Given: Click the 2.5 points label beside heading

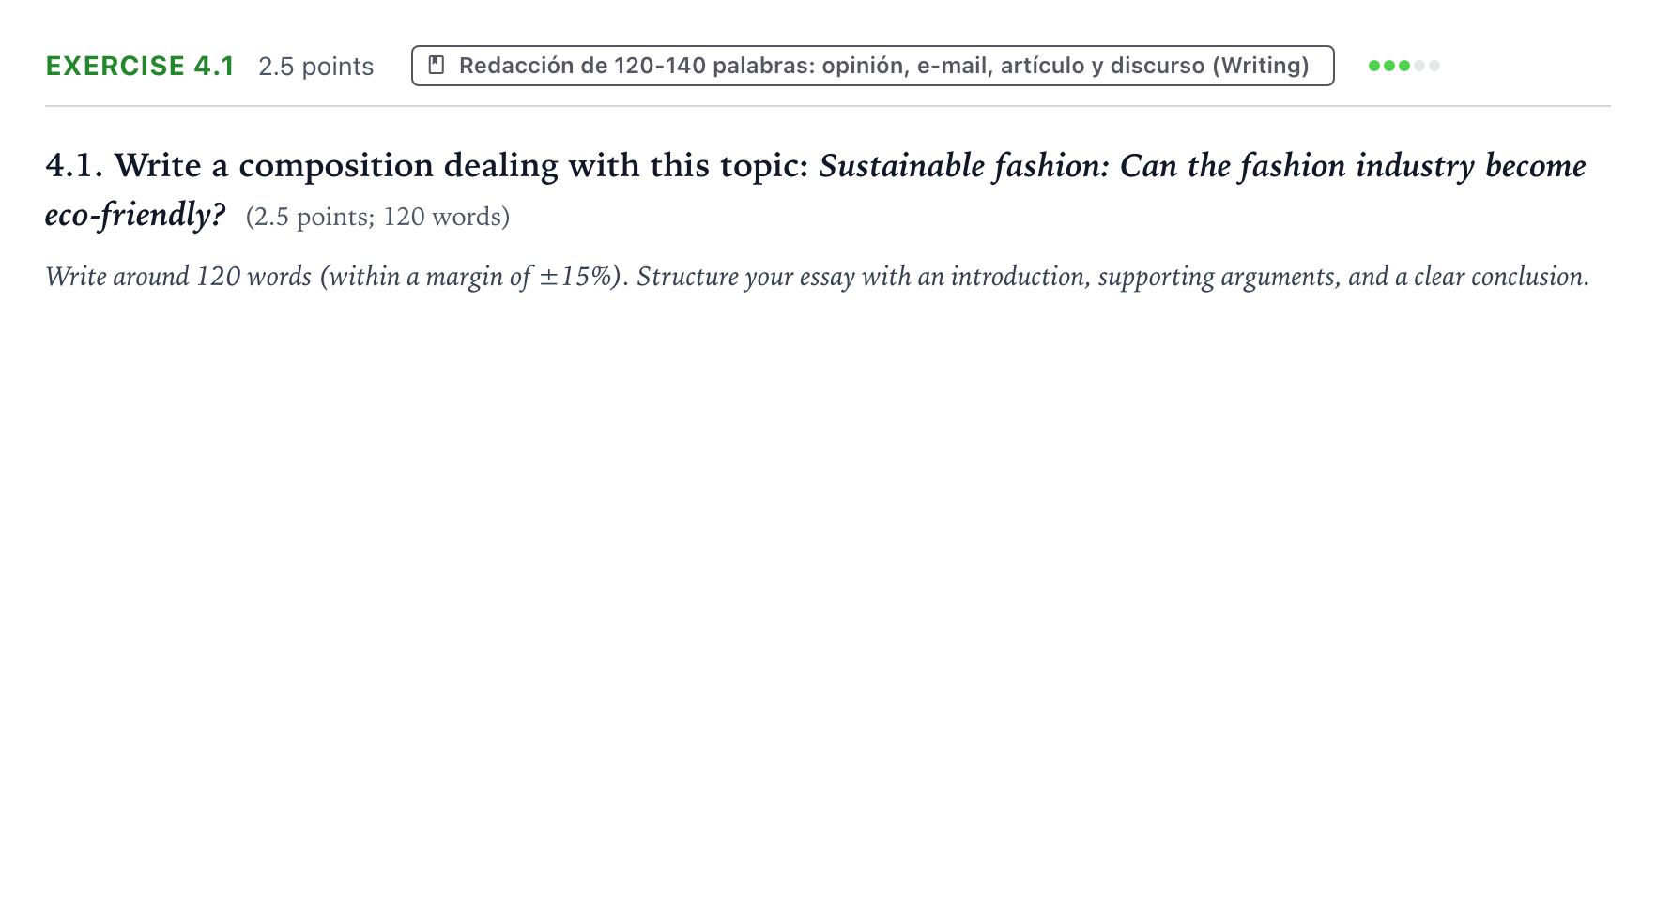Looking at the screenshot, I should (315, 67).
